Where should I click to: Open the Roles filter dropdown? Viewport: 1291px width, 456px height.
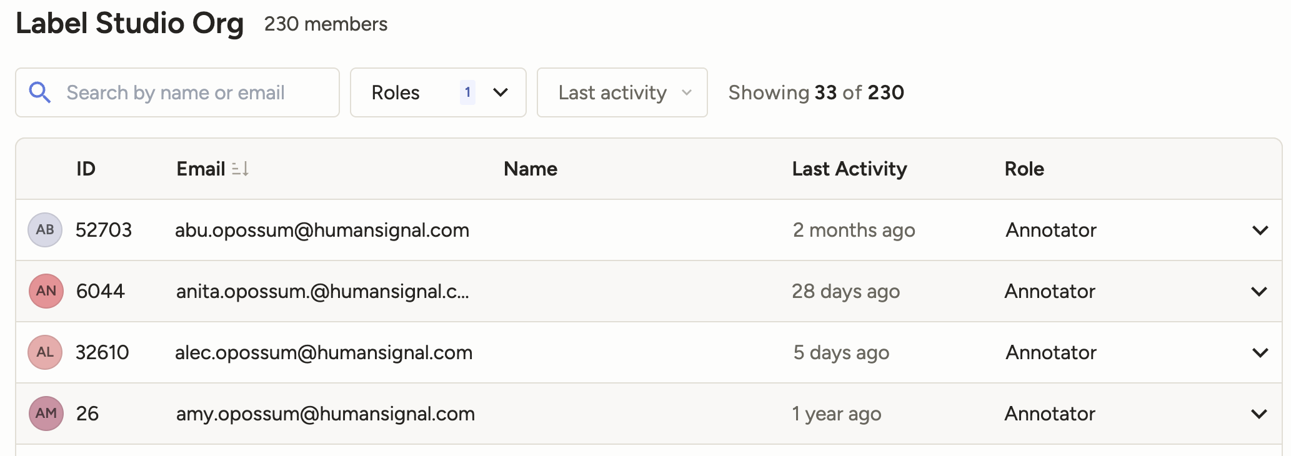point(501,92)
